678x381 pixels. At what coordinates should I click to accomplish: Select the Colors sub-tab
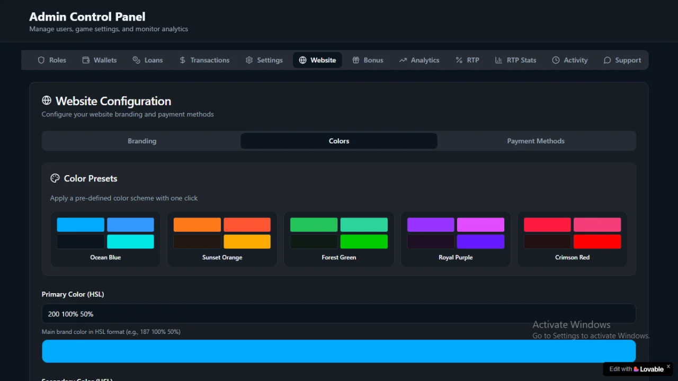click(x=339, y=141)
